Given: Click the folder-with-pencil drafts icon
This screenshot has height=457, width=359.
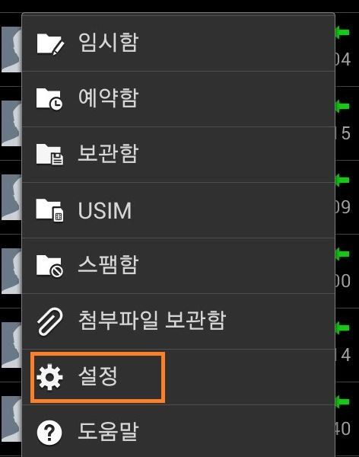Looking at the screenshot, I should (50, 44).
